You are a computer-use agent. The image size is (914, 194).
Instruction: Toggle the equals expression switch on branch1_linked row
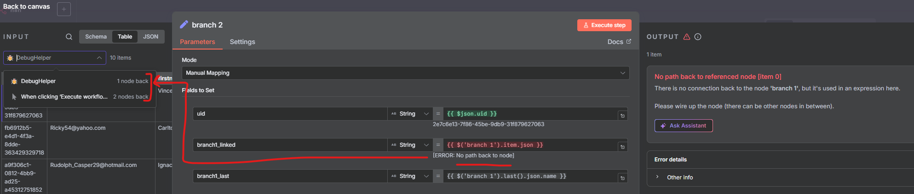438,145
